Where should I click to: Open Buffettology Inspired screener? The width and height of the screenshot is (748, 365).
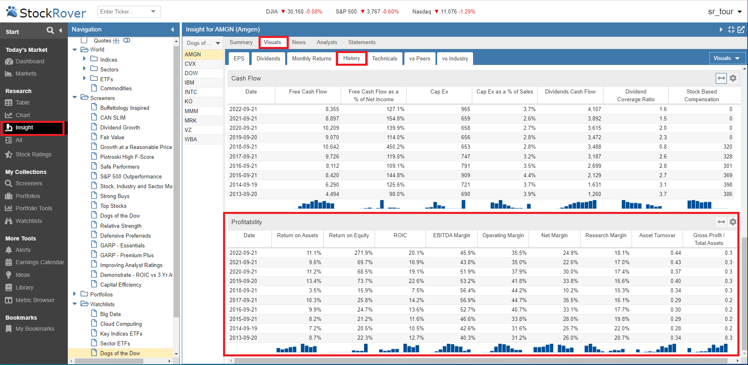click(125, 108)
